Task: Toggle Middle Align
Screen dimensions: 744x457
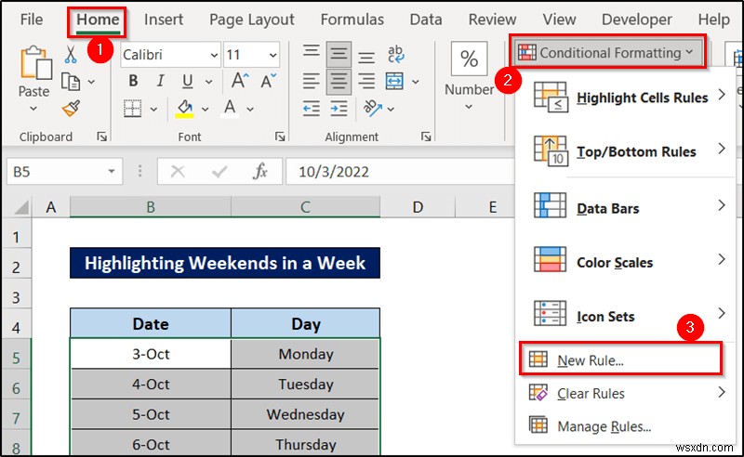Action: tap(339, 54)
